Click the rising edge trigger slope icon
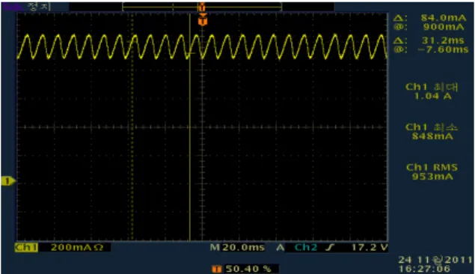This screenshot has height=274, width=475. coord(330,248)
